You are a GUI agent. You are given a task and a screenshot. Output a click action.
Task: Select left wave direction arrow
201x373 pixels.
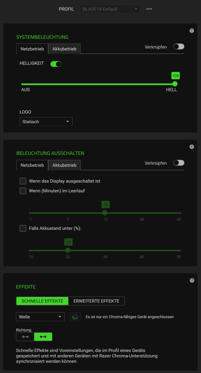[x=25, y=337]
